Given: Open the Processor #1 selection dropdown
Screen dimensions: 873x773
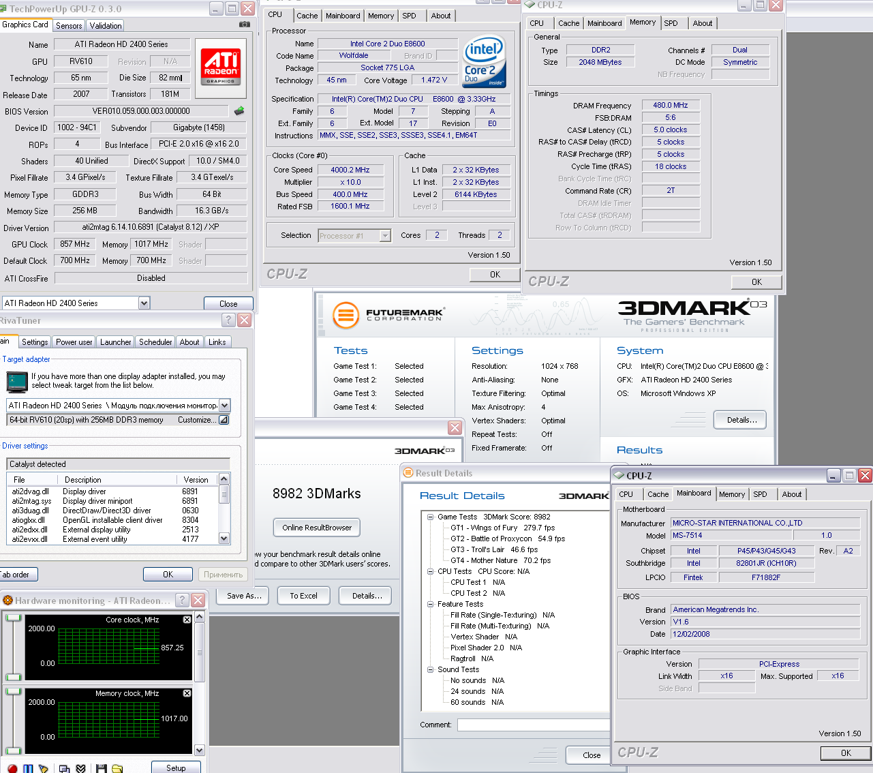Looking at the screenshot, I should tap(385, 236).
